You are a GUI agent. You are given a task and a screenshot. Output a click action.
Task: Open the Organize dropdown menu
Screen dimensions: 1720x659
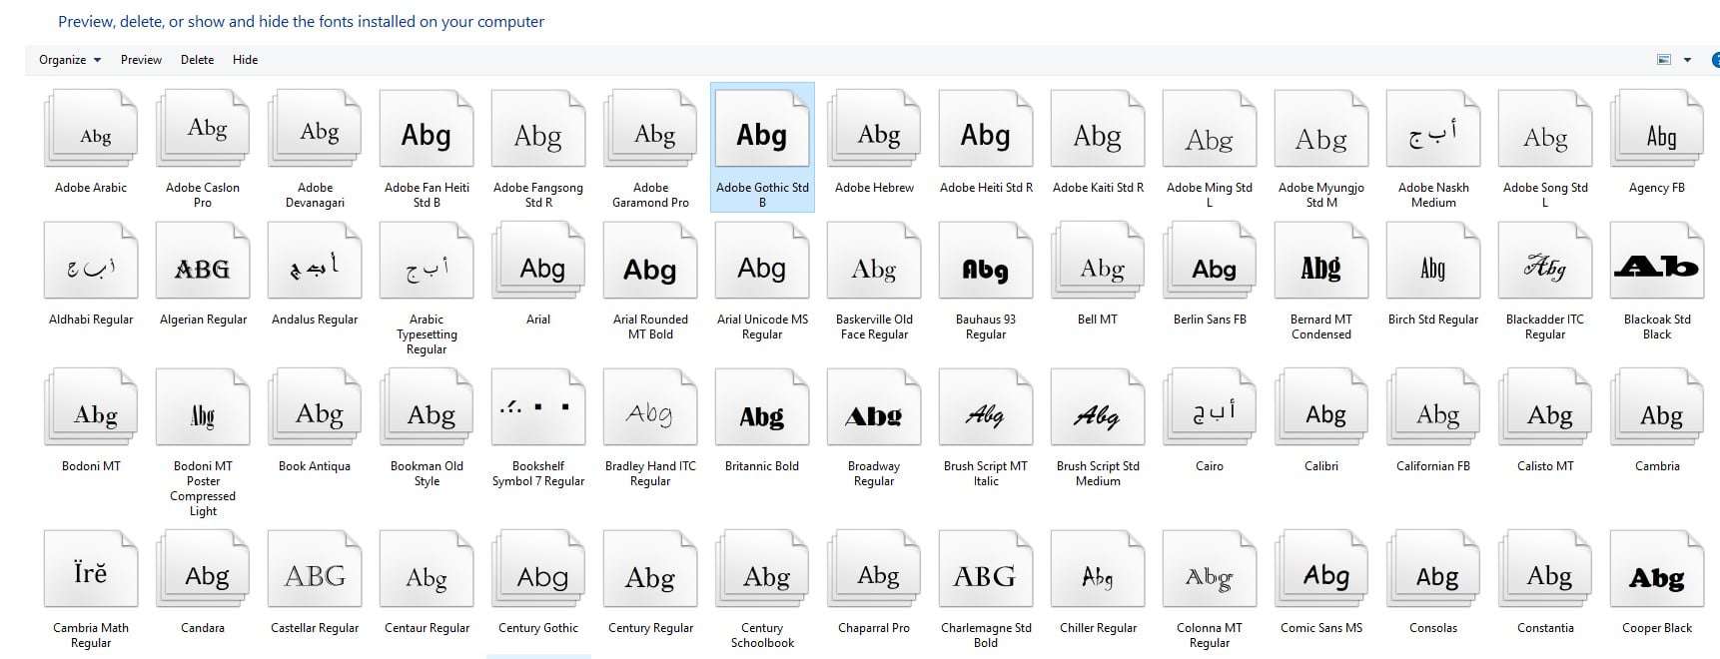pos(70,60)
